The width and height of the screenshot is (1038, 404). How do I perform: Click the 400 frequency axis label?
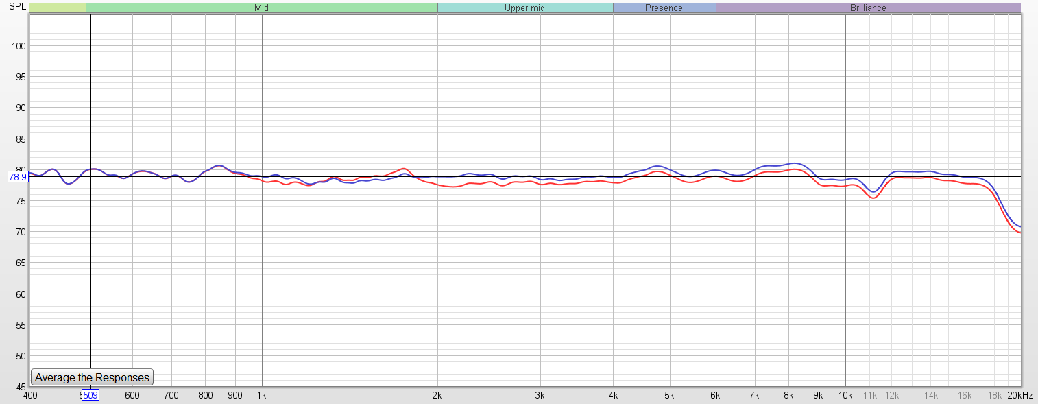[x=30, y=396]
